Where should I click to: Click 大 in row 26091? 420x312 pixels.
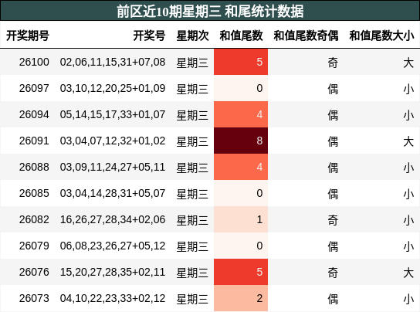408,141
